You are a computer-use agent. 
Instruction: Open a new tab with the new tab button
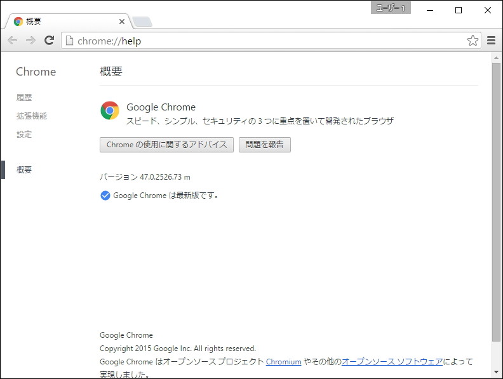coord(142,22)
